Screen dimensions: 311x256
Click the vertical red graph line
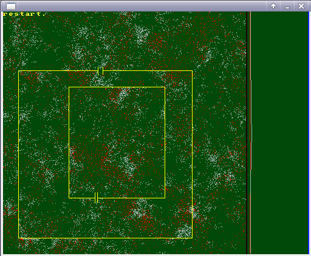point(250,133)
